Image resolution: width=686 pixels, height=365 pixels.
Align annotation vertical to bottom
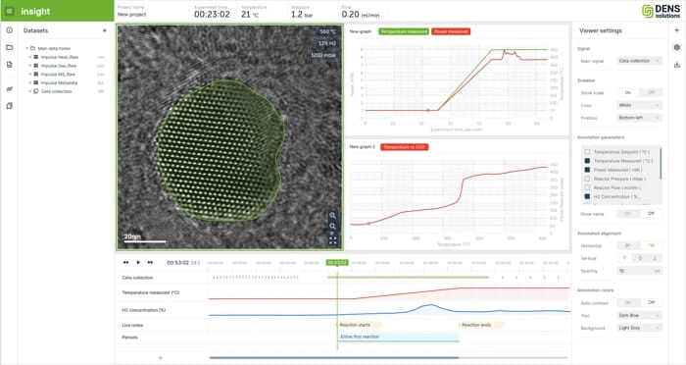(655, 258)
